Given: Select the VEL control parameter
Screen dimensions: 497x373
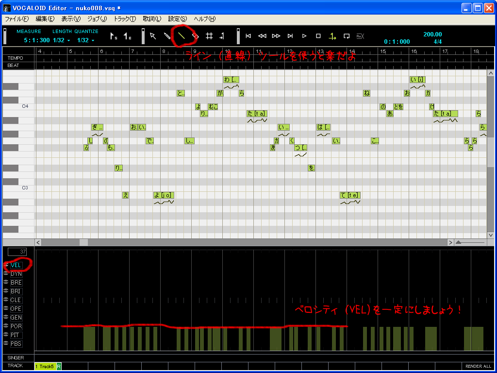Looking at the screenshot, I should click(x=16, y=265).
